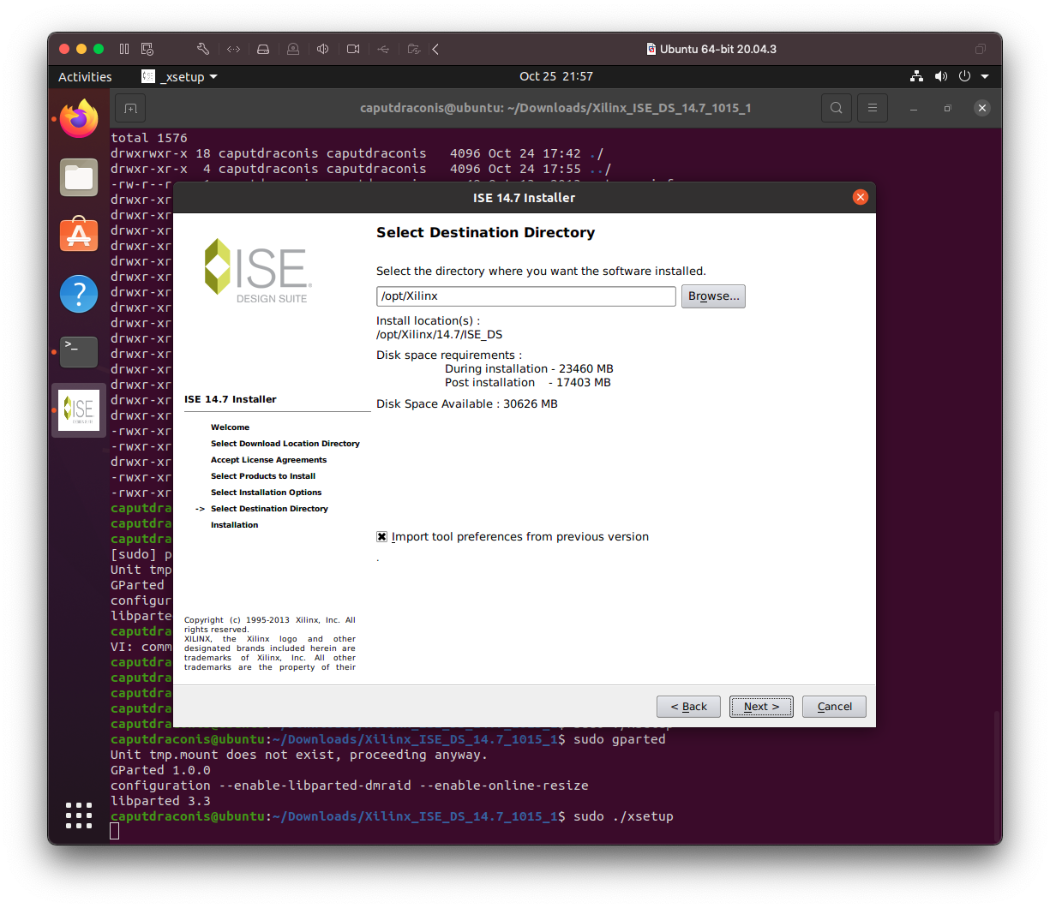Image resolution: width=1050 pixels, height=908 pixels.
Task: Open the VM hard disk icon
Action: tap(263, 49)
